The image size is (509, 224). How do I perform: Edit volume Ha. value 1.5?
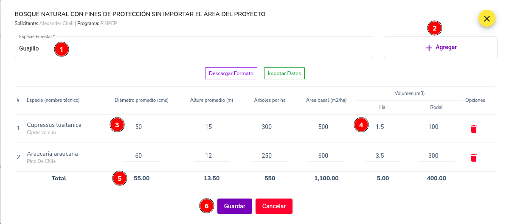383,127
